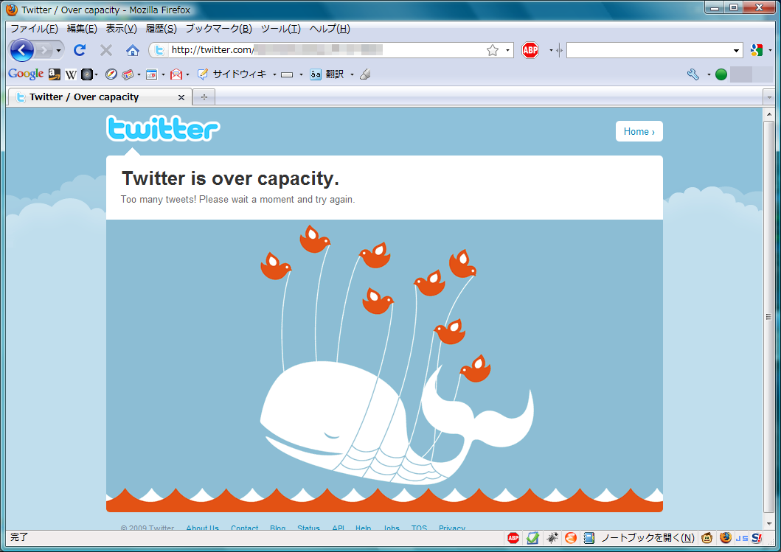Click the highlighter pen toolbar icon

pos(365,74)
